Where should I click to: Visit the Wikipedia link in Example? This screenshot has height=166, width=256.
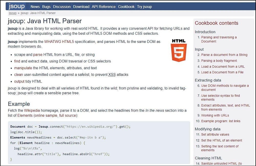click(x=32, y=110)
